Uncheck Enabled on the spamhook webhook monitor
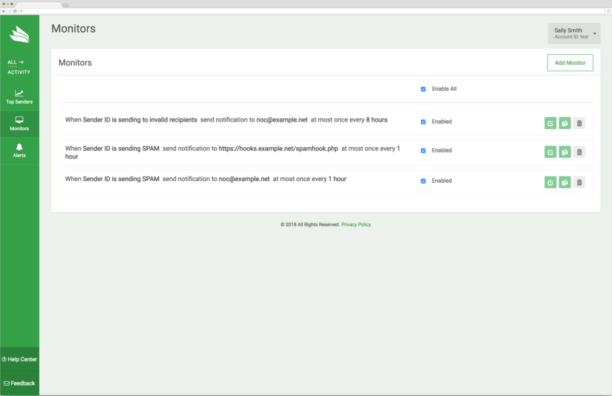The width and height of the screenshot is (612, 396). pyautogui.click(x=423, y=150)
